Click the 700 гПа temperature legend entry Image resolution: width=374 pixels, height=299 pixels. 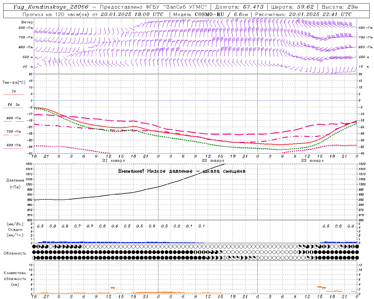(14, 132)
